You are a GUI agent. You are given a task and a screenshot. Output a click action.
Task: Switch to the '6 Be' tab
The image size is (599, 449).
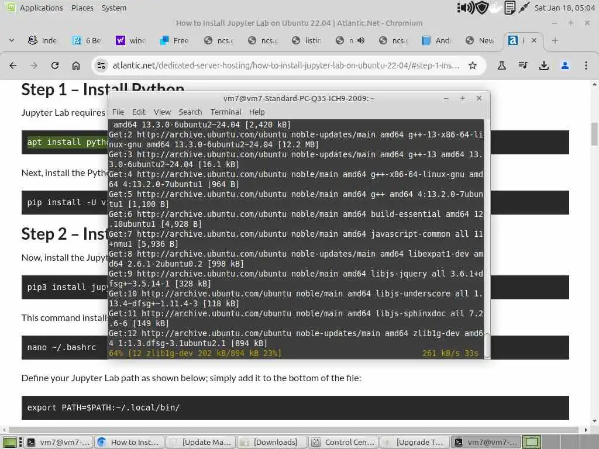pyautogui.click(x=87, y=40)
